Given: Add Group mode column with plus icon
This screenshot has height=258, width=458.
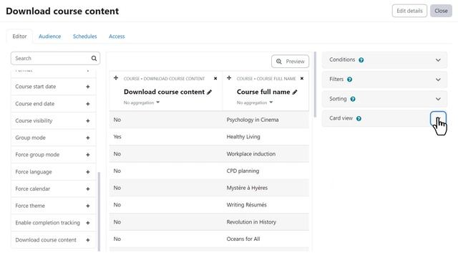Looking at the screenshot, I should [x=87, y=138].
